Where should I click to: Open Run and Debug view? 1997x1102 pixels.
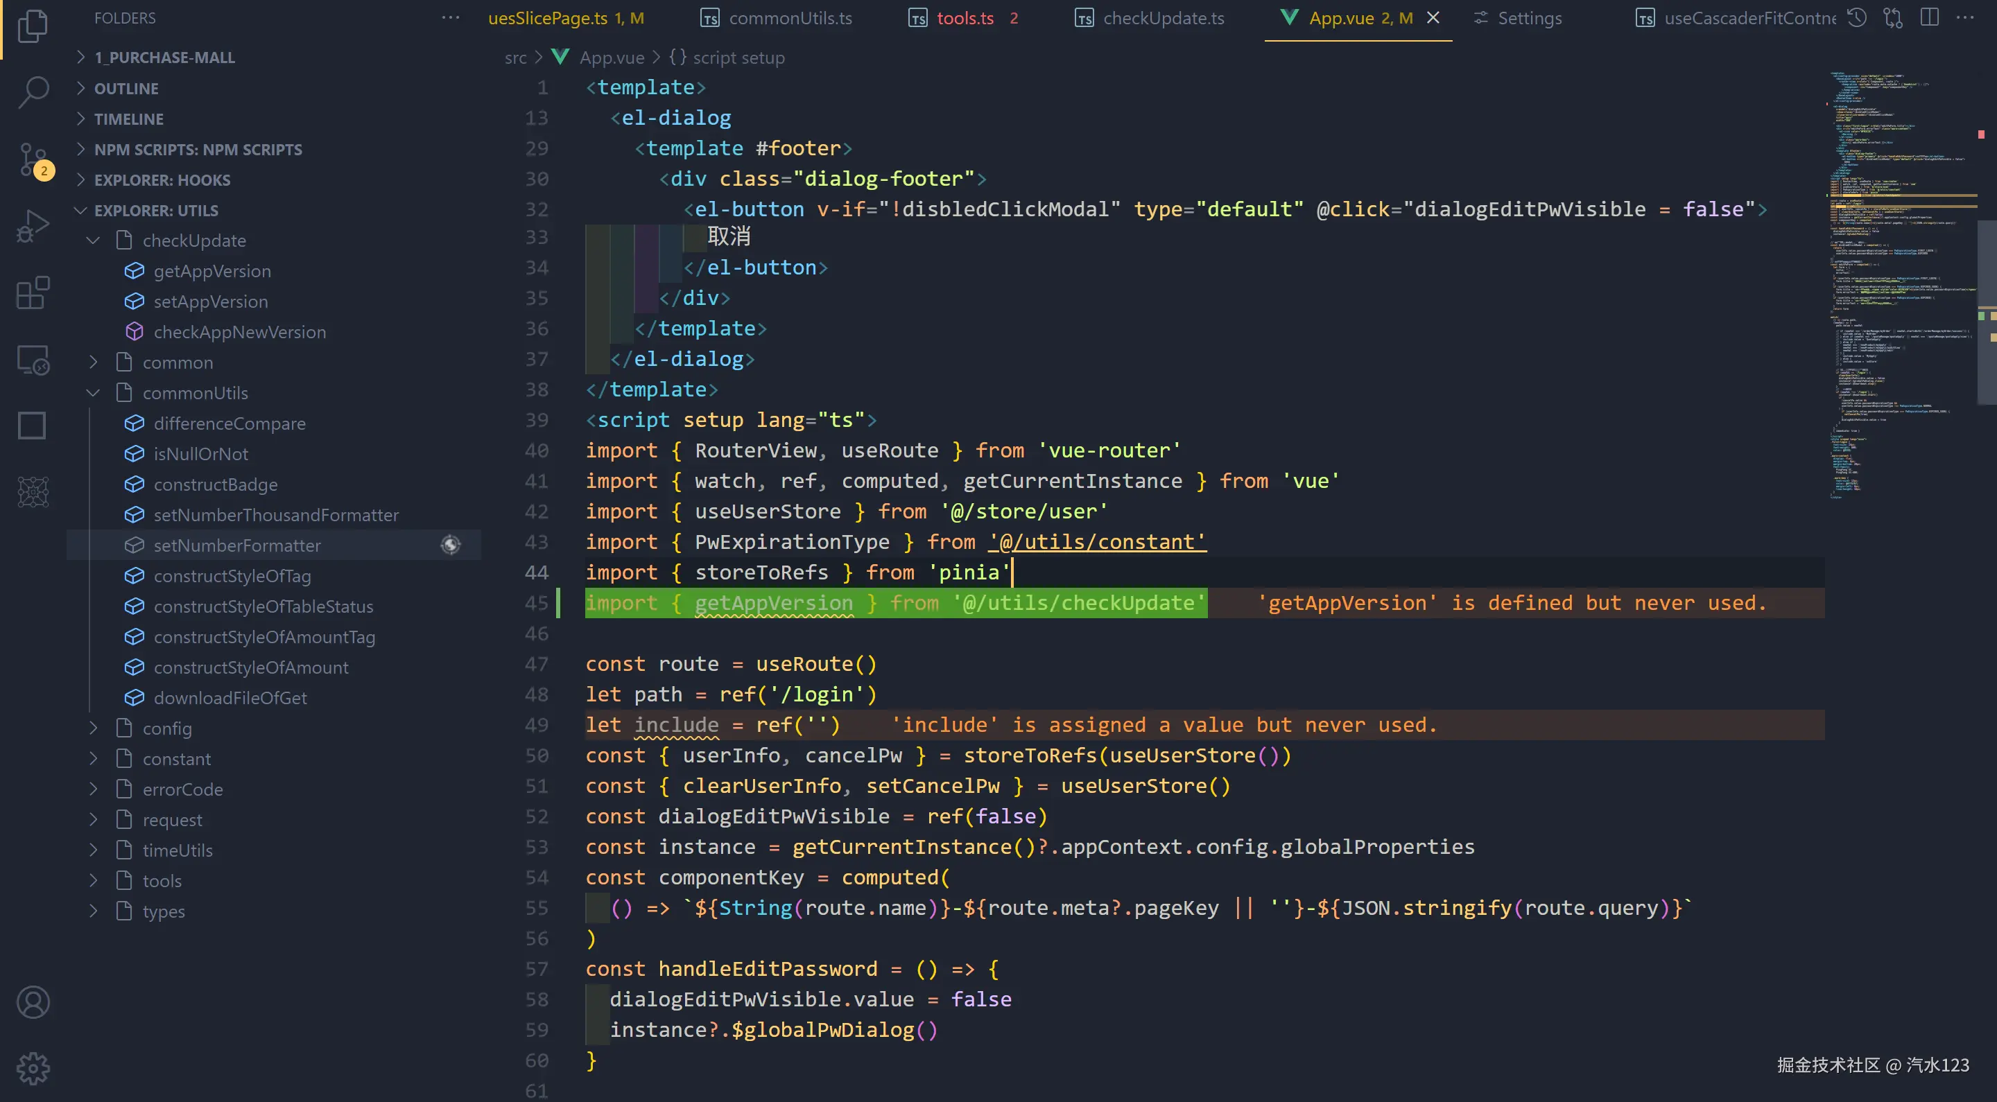[x=33, y=226]
